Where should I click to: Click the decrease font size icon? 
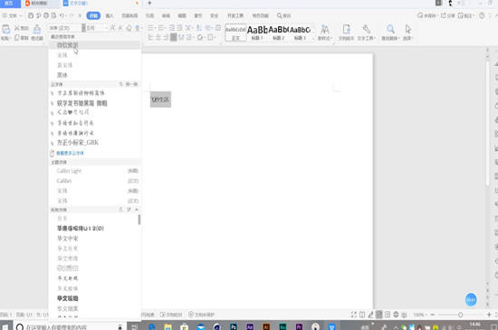point(120,28)
